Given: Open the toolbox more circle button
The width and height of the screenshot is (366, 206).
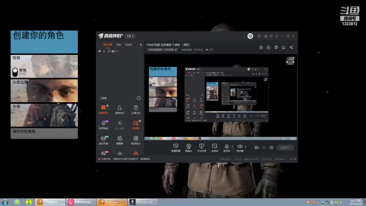Looking at the screenshot, I should pos(139,98).
